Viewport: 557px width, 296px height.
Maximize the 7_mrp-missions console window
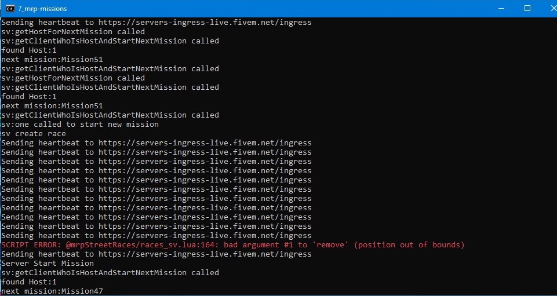(x=527, y=8)
